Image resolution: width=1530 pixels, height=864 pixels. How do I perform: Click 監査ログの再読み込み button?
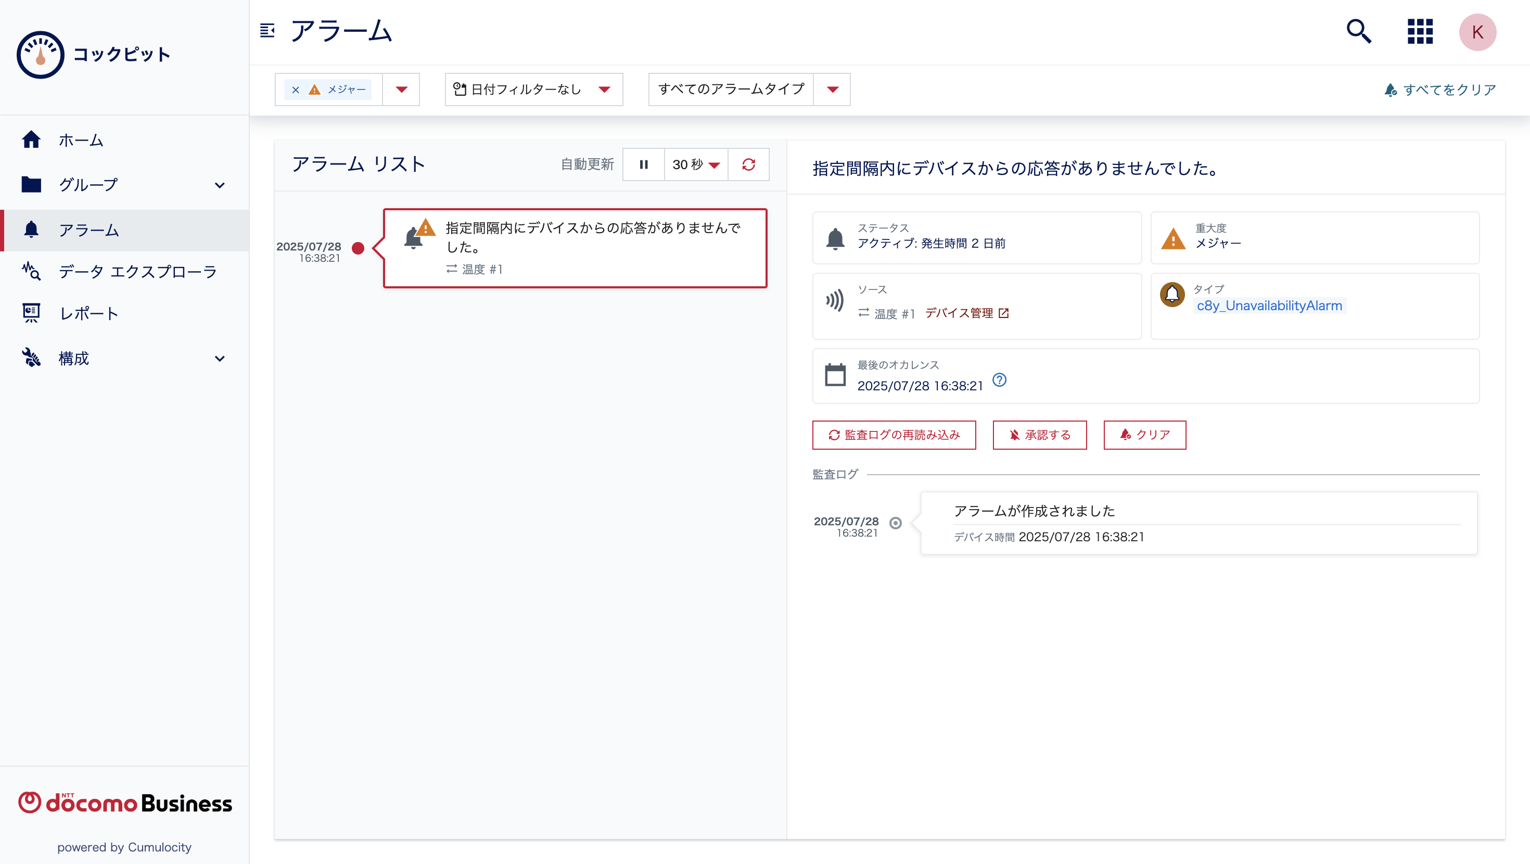[894, 435]
